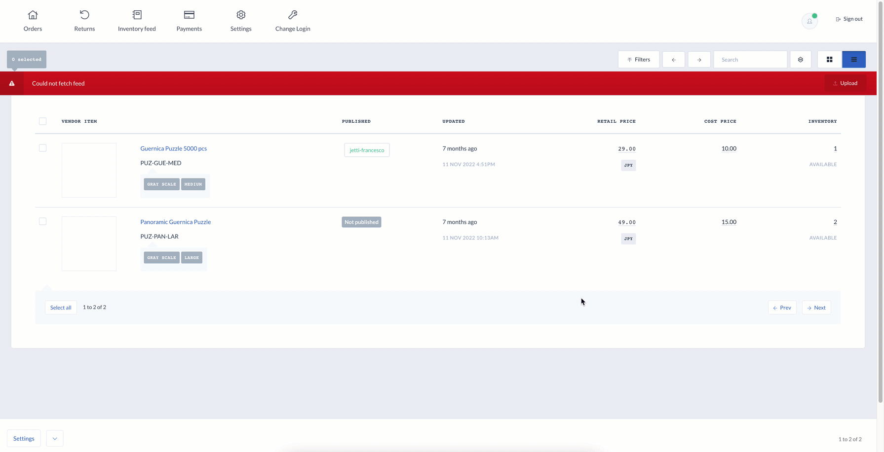Click the MEDIUM variant tag
Viewport: 884px width, 452px height.
193,184
